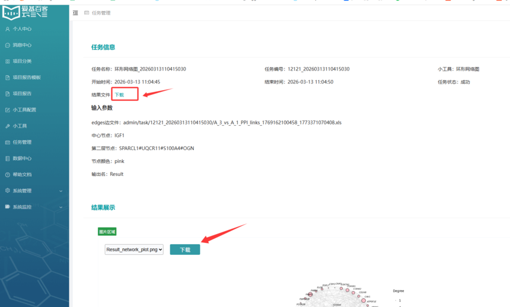Click the 小工具配置 edit icon
Viewport: 510px width, 307px height.
[8, 110]
